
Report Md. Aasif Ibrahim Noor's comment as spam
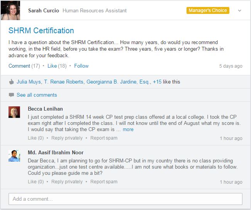pyautogui.click(x=104, y=182)
